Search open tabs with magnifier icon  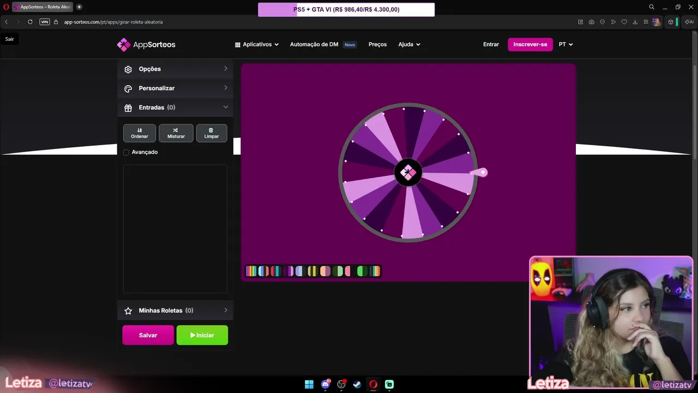[x=652, y=7]
